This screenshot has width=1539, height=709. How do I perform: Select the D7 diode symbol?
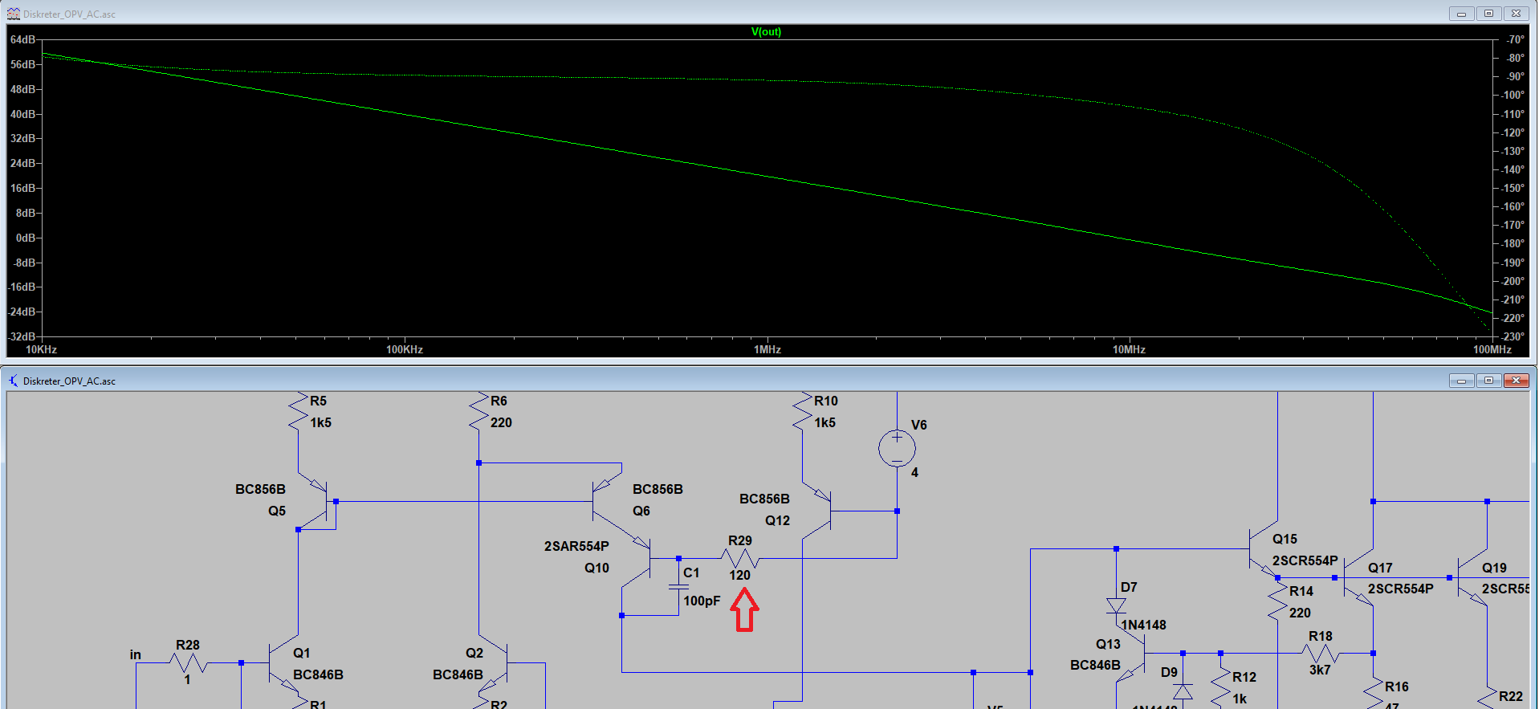coord(1116,605)
